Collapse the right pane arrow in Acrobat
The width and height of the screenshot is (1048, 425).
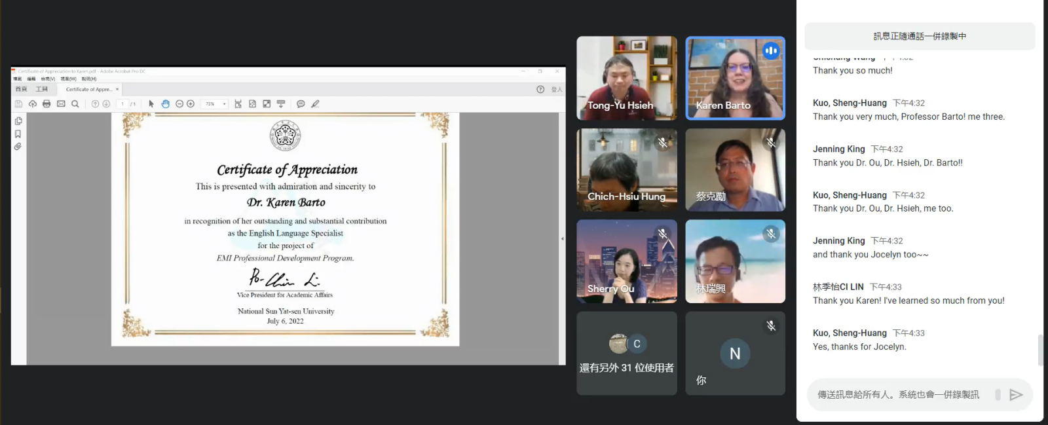[562, 238]
